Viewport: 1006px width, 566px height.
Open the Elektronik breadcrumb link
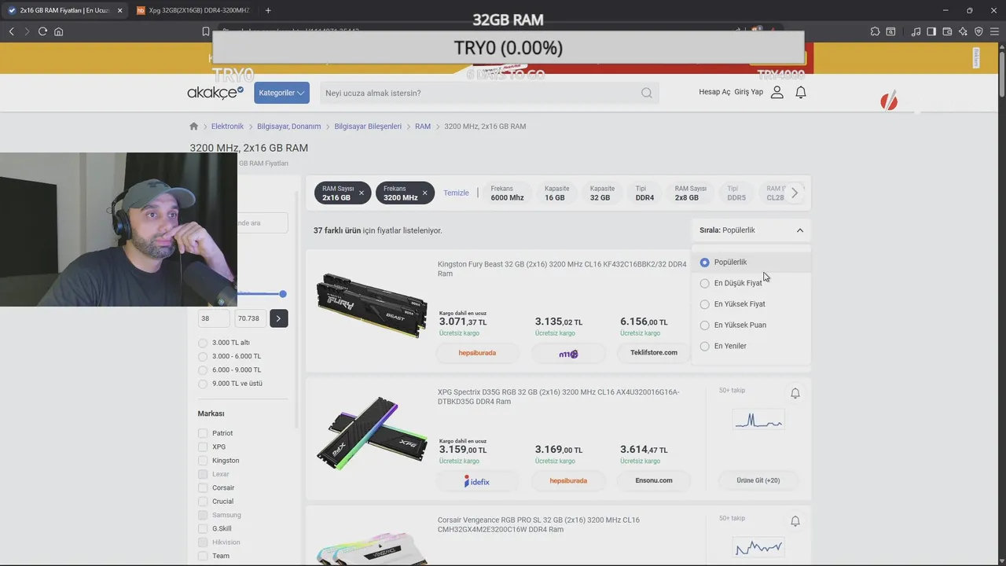tap(227, 126)
